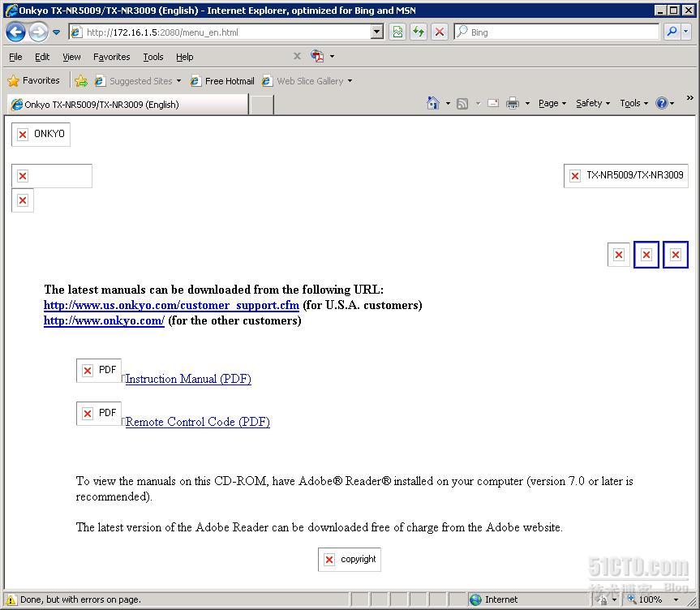Open the Web Slice Gallery favorites item
The image size is (700, 610).
point(307,81)
